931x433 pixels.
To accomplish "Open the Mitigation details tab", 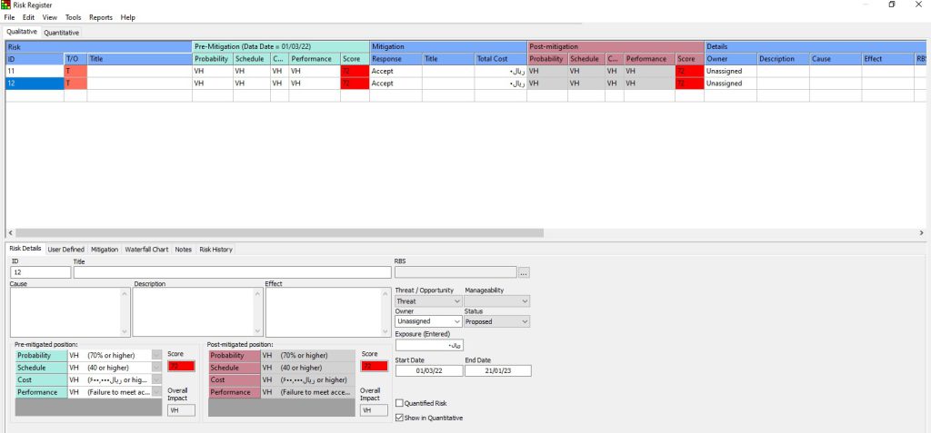I will click(x=105, y=250).
